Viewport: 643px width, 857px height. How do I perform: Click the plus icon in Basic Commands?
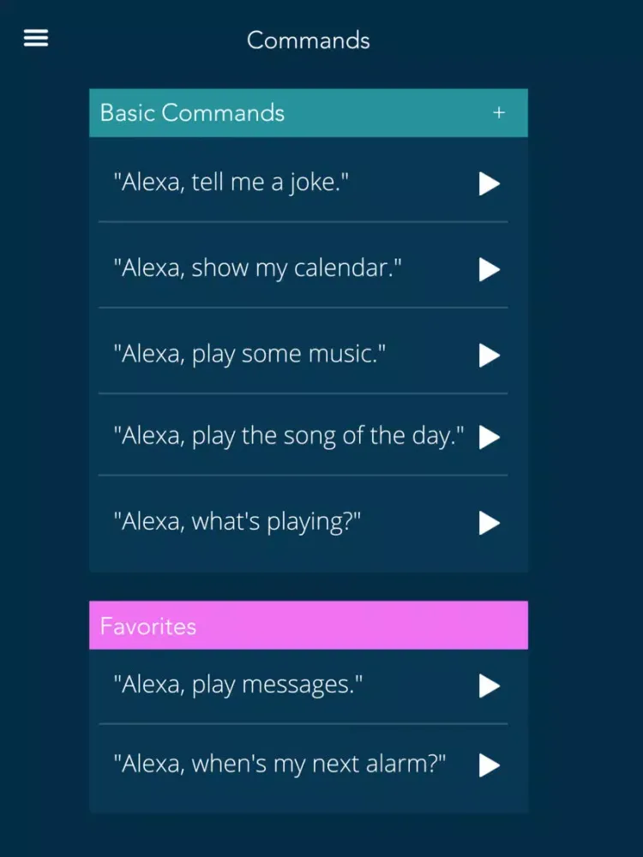click(x=499, y=112)
